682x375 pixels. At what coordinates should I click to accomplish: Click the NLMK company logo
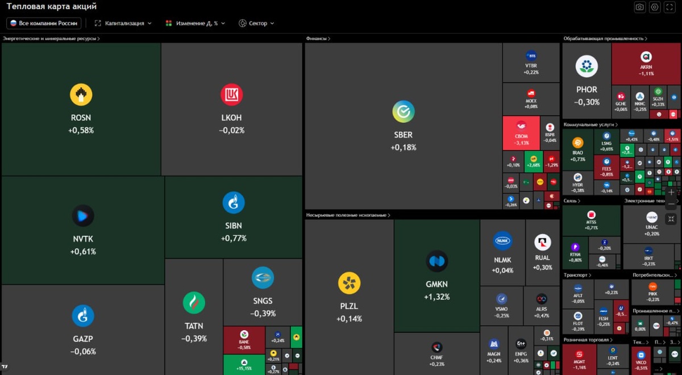point(503,241)
